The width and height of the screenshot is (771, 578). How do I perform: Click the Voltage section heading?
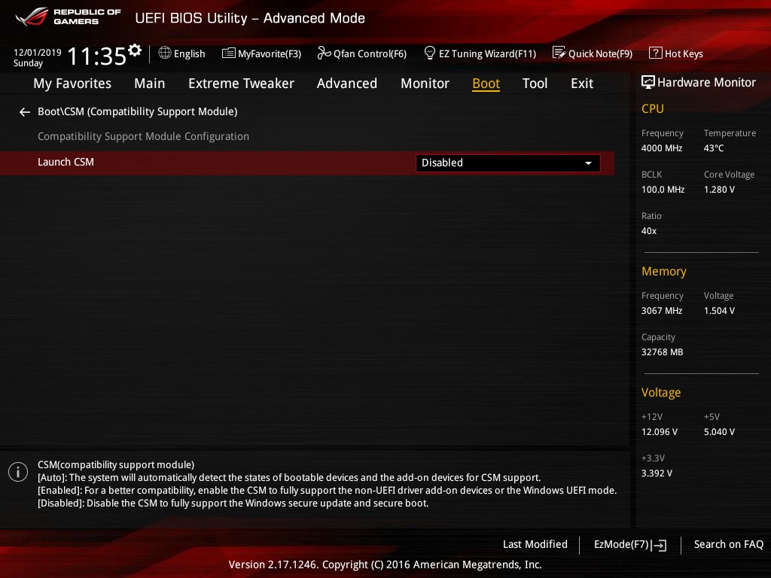[661, 392]
